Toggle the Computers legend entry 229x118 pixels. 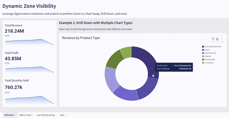click(210, 63)
